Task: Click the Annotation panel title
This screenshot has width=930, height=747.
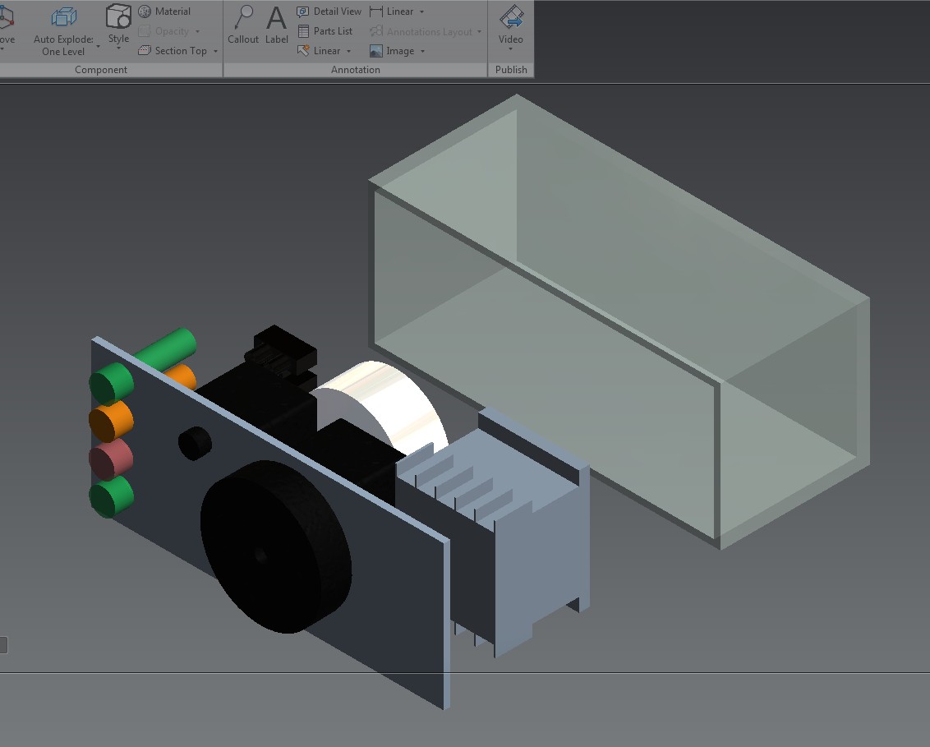Action: [355, 69]
